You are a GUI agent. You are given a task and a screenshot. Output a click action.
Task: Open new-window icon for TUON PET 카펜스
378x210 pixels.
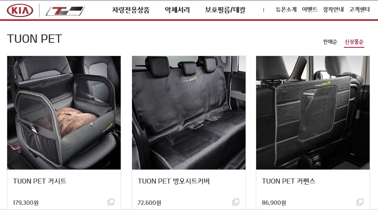[360, 202]
